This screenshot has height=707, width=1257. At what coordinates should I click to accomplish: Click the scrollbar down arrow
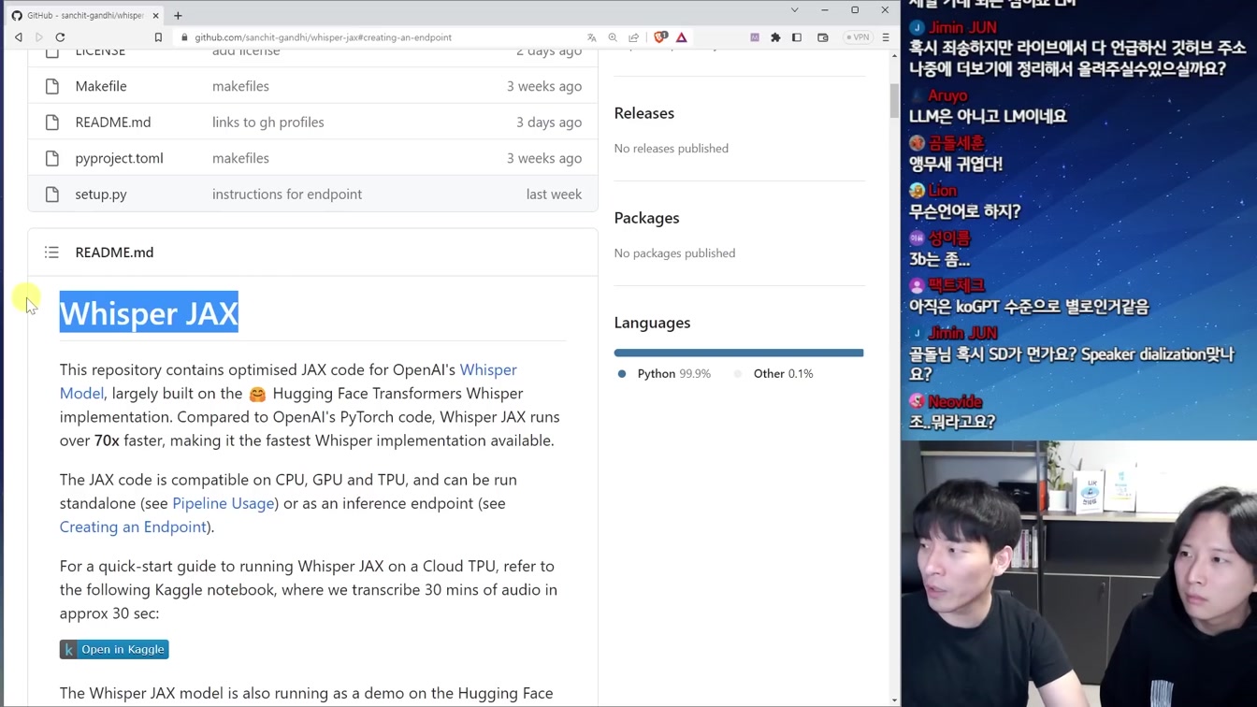pyautogui.click(x=894, y=700)
